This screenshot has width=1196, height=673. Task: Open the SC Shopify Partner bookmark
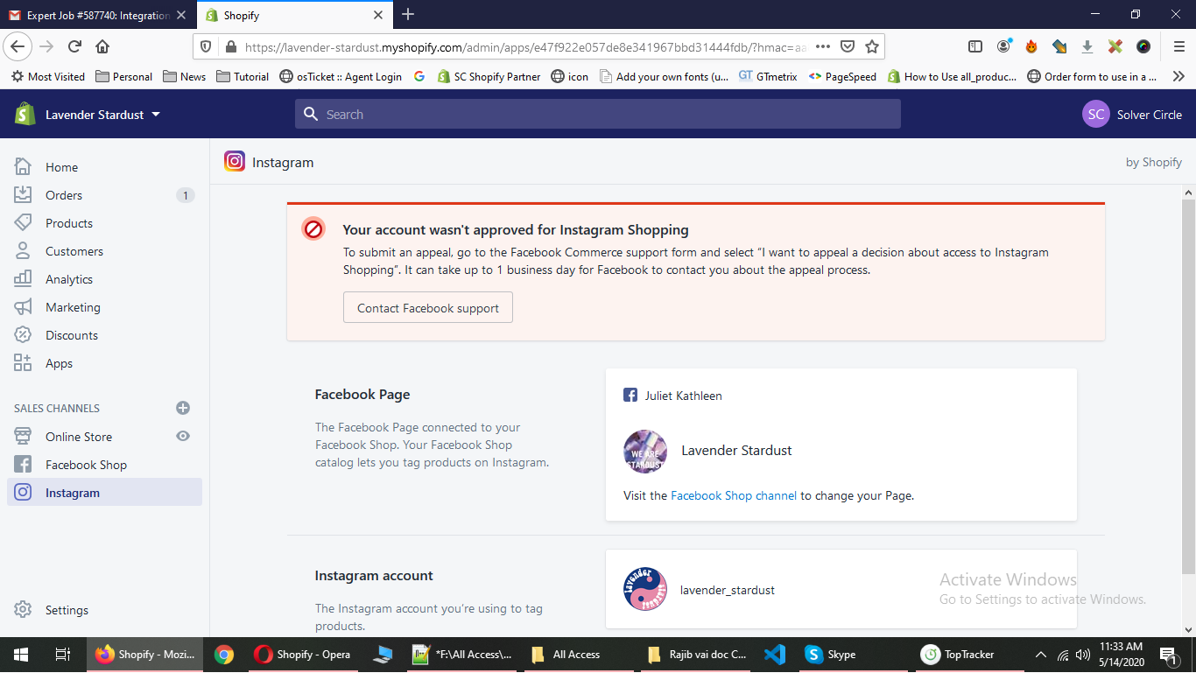pyautogui.click(x=489, y=76)
